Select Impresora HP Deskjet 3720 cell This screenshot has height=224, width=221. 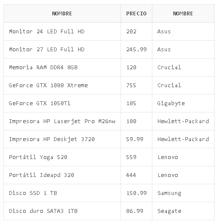(62, 139)
